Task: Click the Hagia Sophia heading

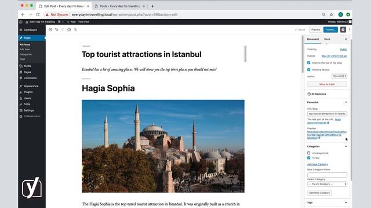Action: [x=108, y=88]
